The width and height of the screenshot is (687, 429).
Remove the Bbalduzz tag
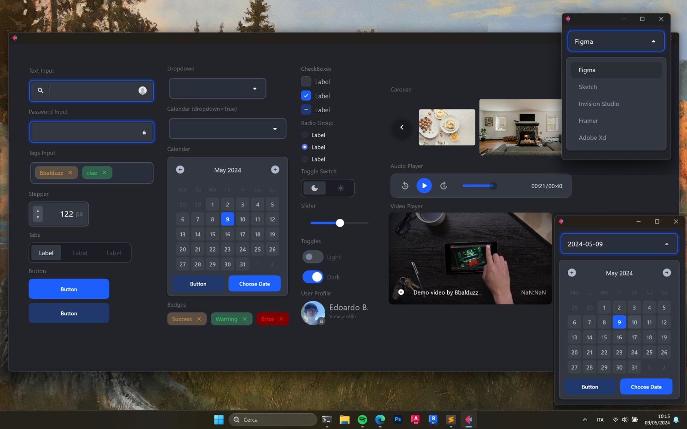[x=70, y=173]
